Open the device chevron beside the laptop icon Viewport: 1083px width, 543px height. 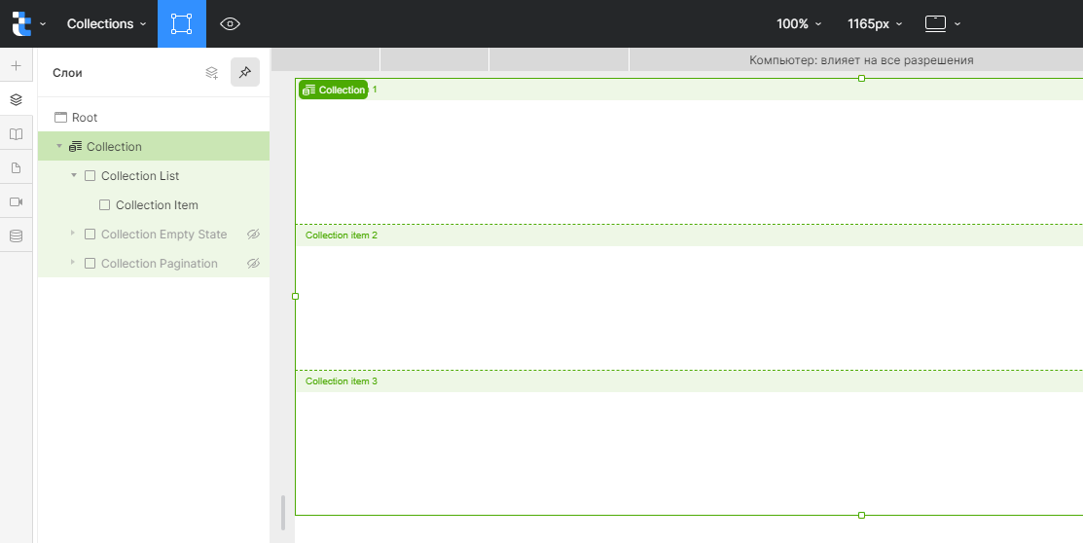click(x=957, y=24)
